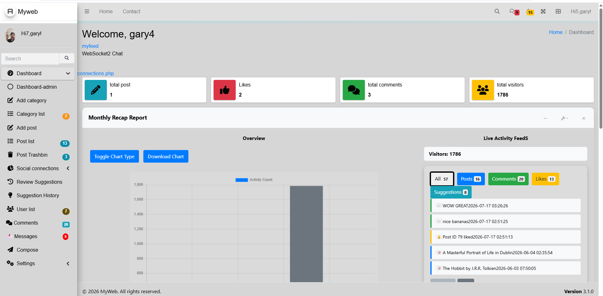Click the sidebar search magnifier button
603x296 pixels.
[x=67, y=58]
